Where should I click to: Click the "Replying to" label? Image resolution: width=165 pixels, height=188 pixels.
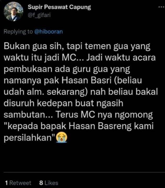tap(18, 32)
